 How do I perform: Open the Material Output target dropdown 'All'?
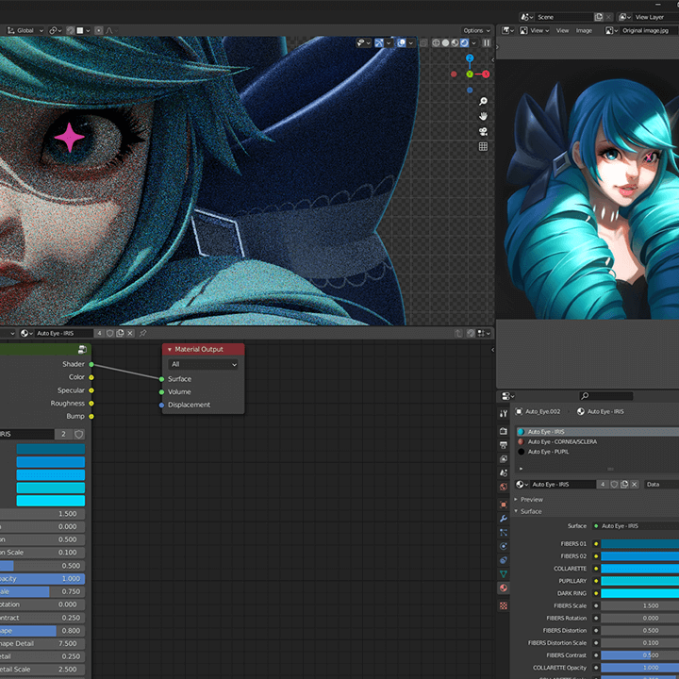[x=203, y=364]
